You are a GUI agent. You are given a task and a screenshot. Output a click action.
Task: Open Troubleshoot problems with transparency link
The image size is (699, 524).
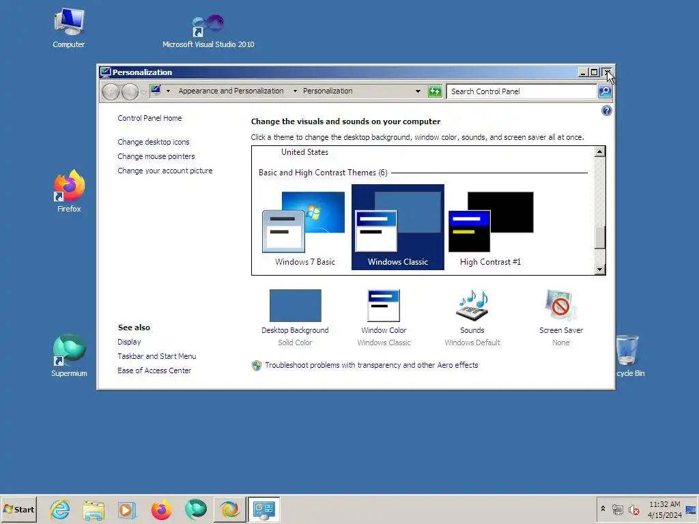371,365
